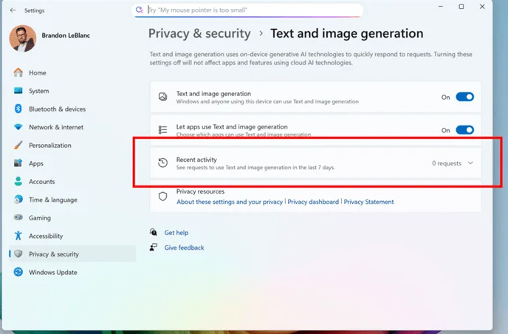The width and height of the screenshot is (508, 334).
Task: Click the Get help icon
Action: pos(154,232)
